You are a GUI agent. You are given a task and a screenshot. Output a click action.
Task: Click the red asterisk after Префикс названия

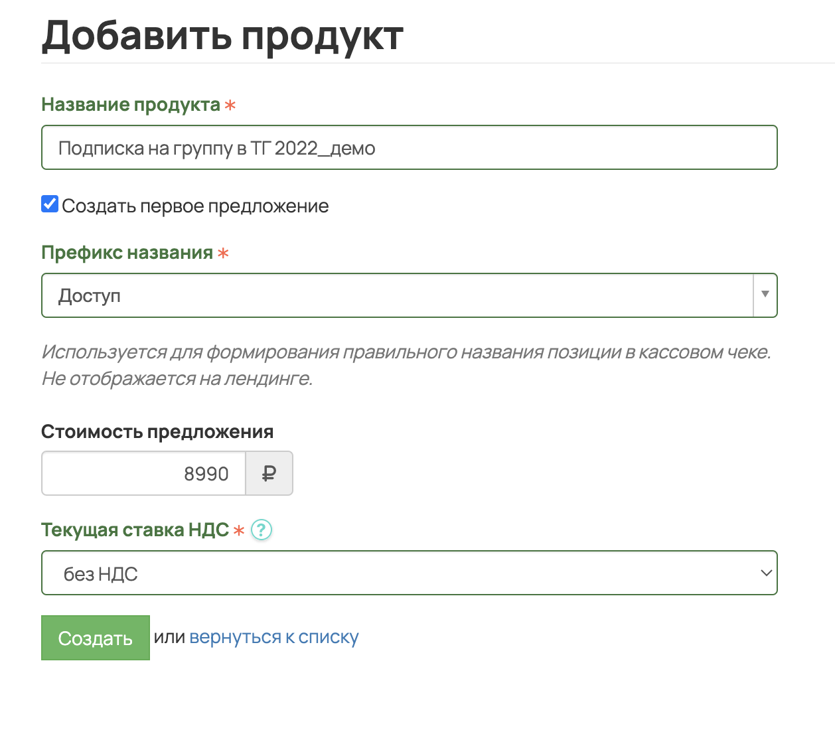[223, 254]
